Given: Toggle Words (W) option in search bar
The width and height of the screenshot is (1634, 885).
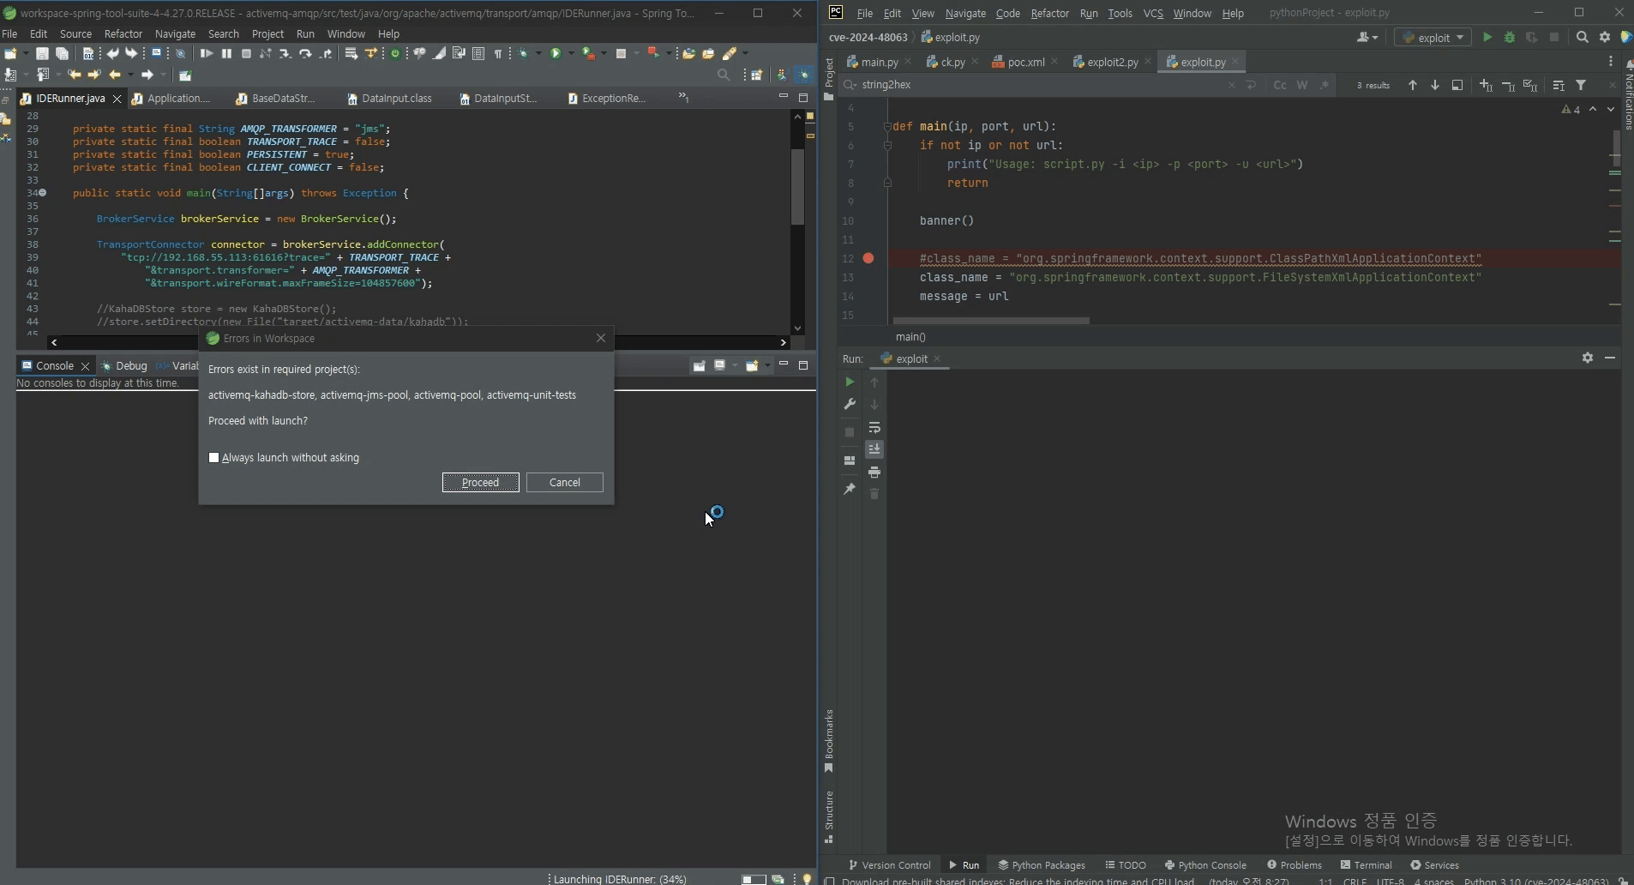Looking at the screenshot, I should (x=1302, y=85).
